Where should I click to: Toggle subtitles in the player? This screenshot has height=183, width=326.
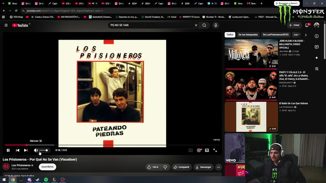pyautogui.click(x=191, y=150)
